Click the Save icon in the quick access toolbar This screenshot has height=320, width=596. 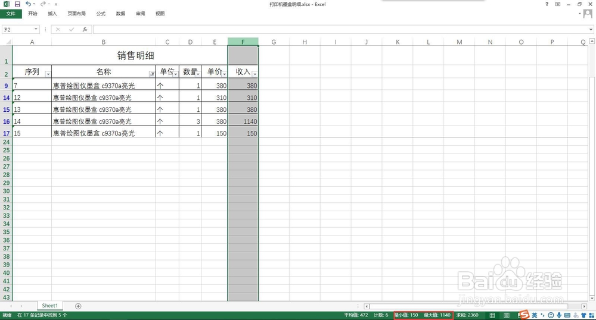(x=17, y=4)
